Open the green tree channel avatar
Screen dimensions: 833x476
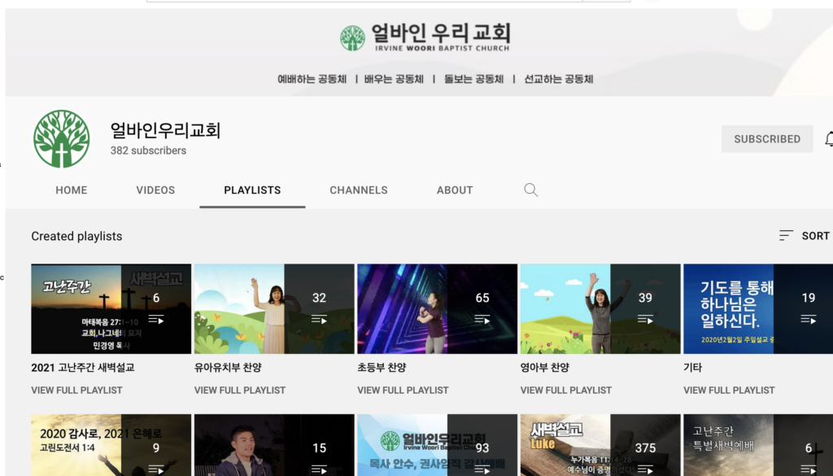coord(62,139)
